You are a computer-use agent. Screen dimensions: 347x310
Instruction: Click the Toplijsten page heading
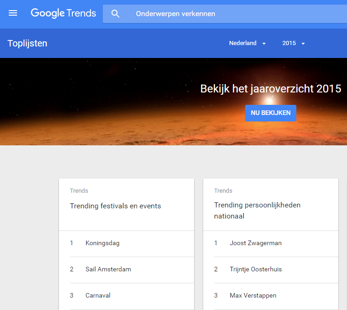tap(28, 43)
